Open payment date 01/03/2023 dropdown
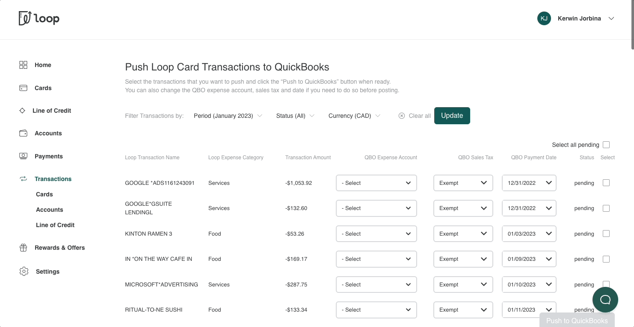The height and width of the screenshot is (327, 634). tap(529, 234)
